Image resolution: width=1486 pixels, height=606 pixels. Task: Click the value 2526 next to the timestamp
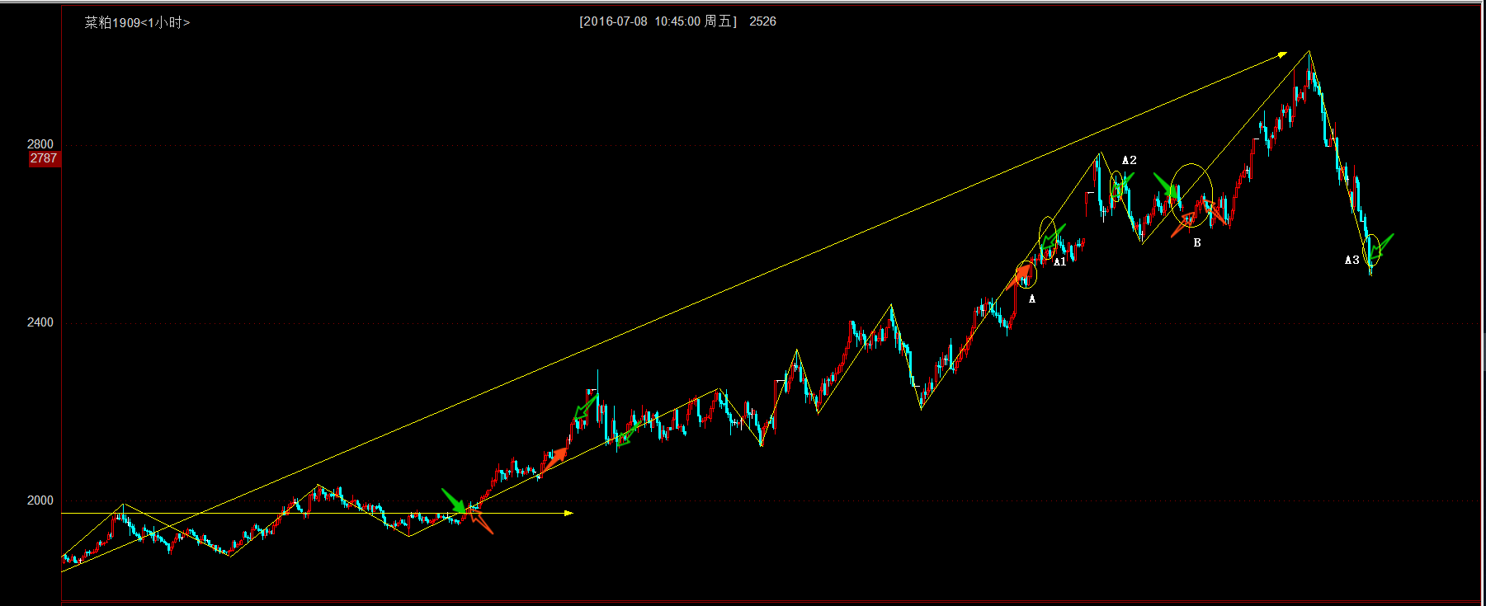[x=762, y=21]
